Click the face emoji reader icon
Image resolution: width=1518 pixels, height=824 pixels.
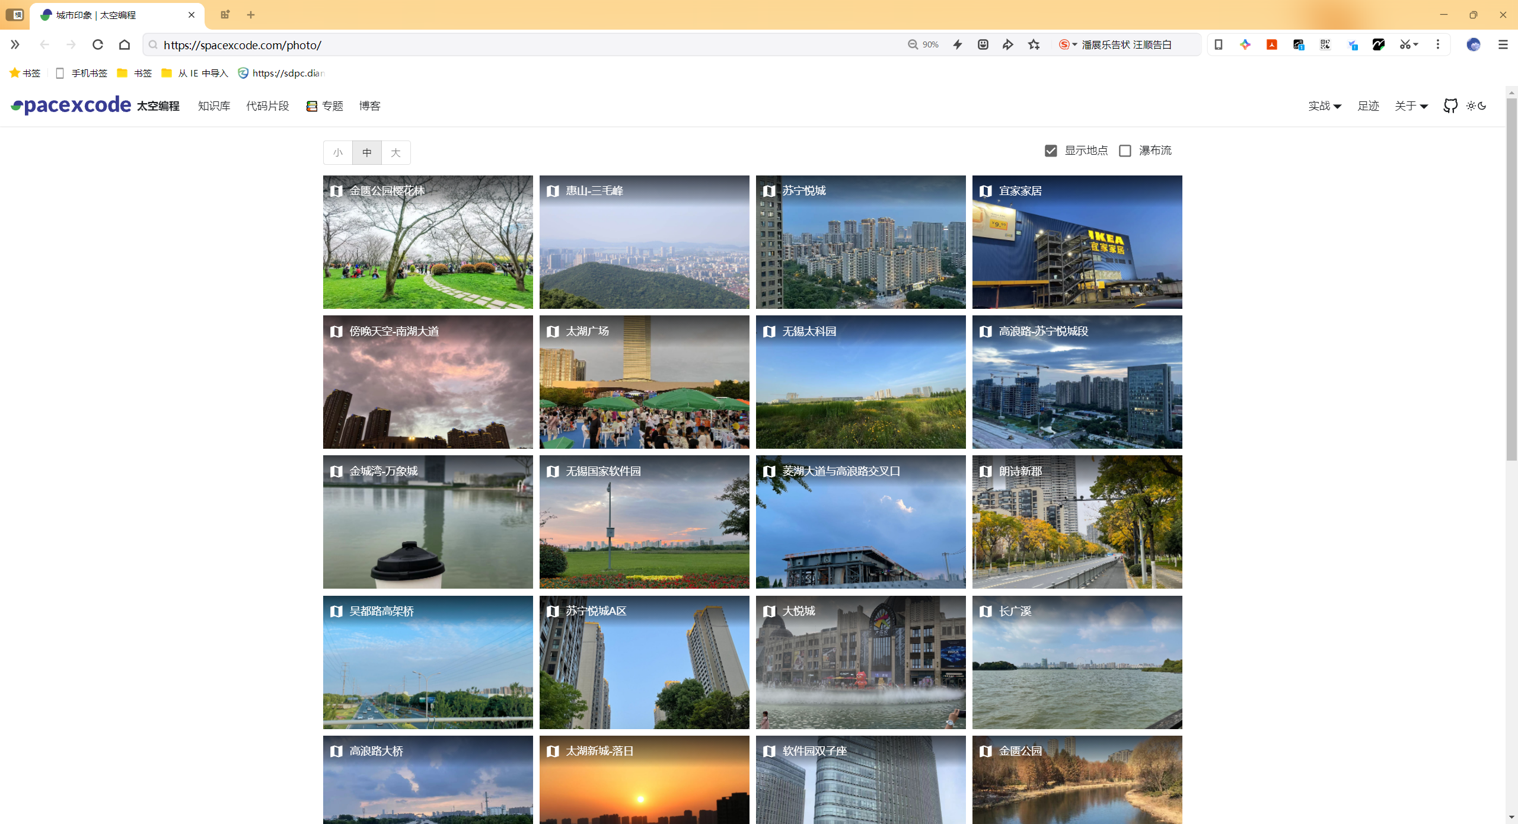[983, 44]
